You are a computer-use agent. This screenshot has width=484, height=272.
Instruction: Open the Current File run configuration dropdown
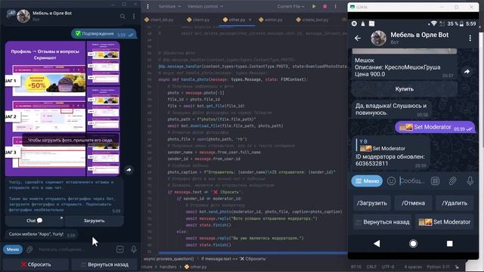coord(290,7)
